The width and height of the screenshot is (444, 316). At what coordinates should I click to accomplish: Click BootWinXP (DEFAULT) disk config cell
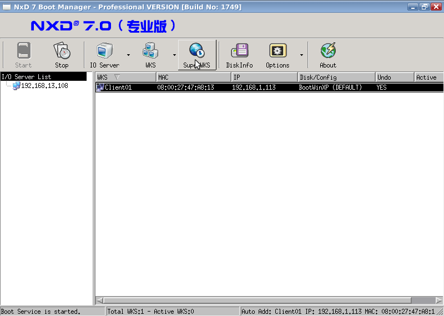click(330, 87)
